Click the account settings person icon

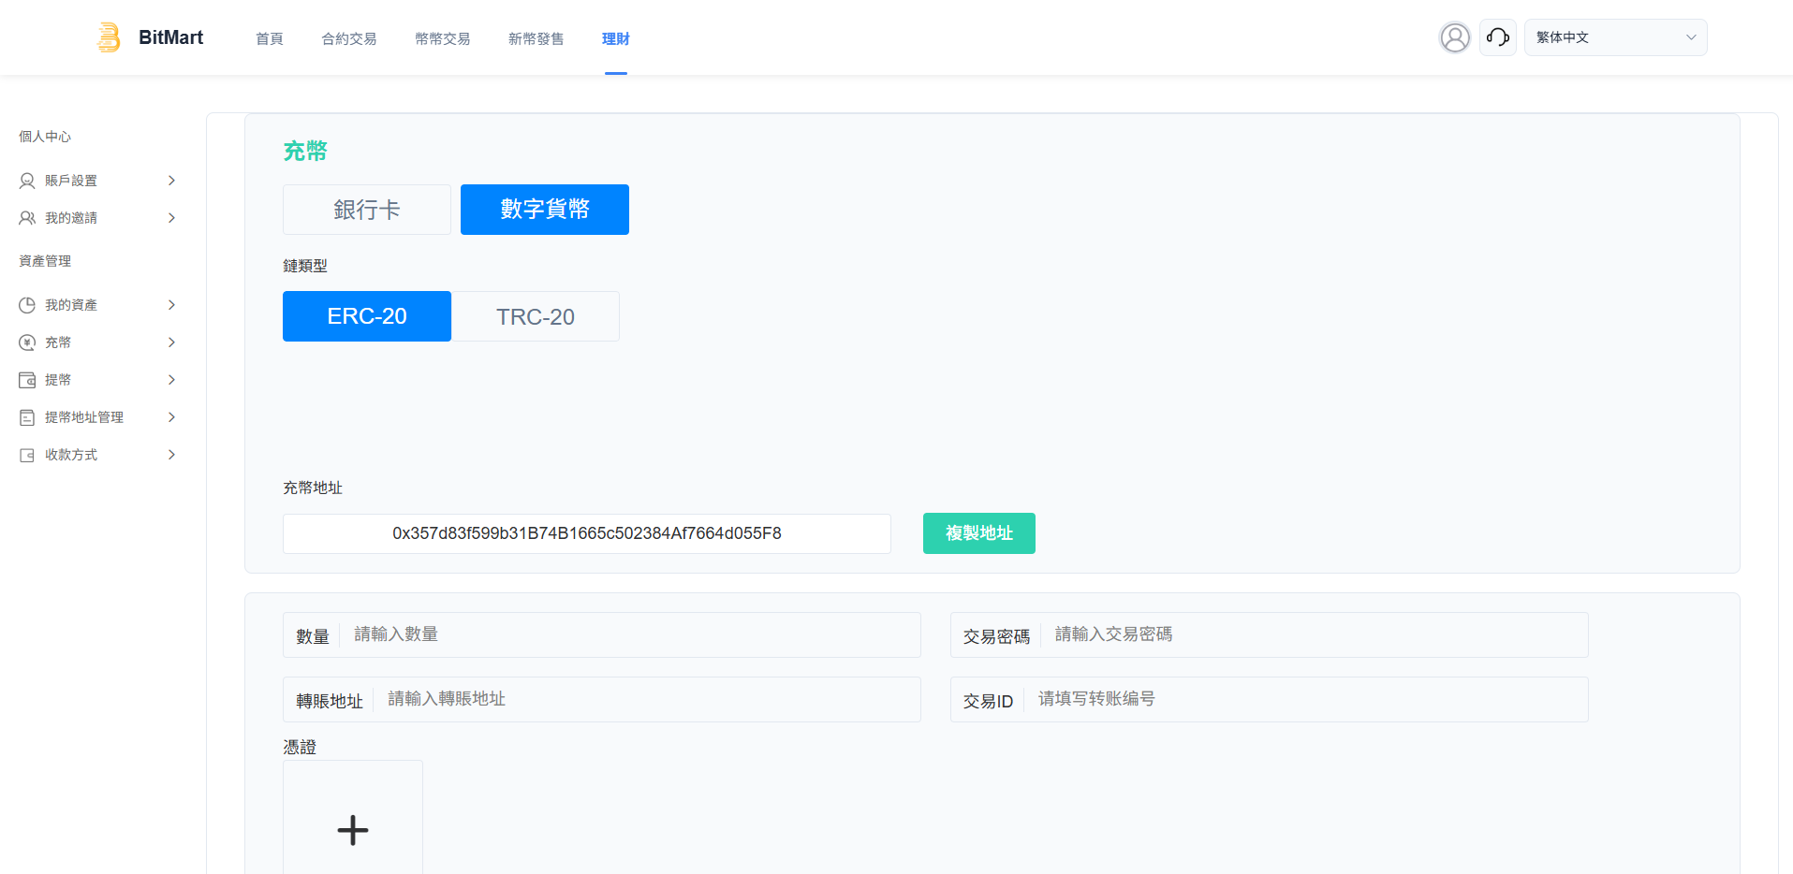click(x=27, y=181)
